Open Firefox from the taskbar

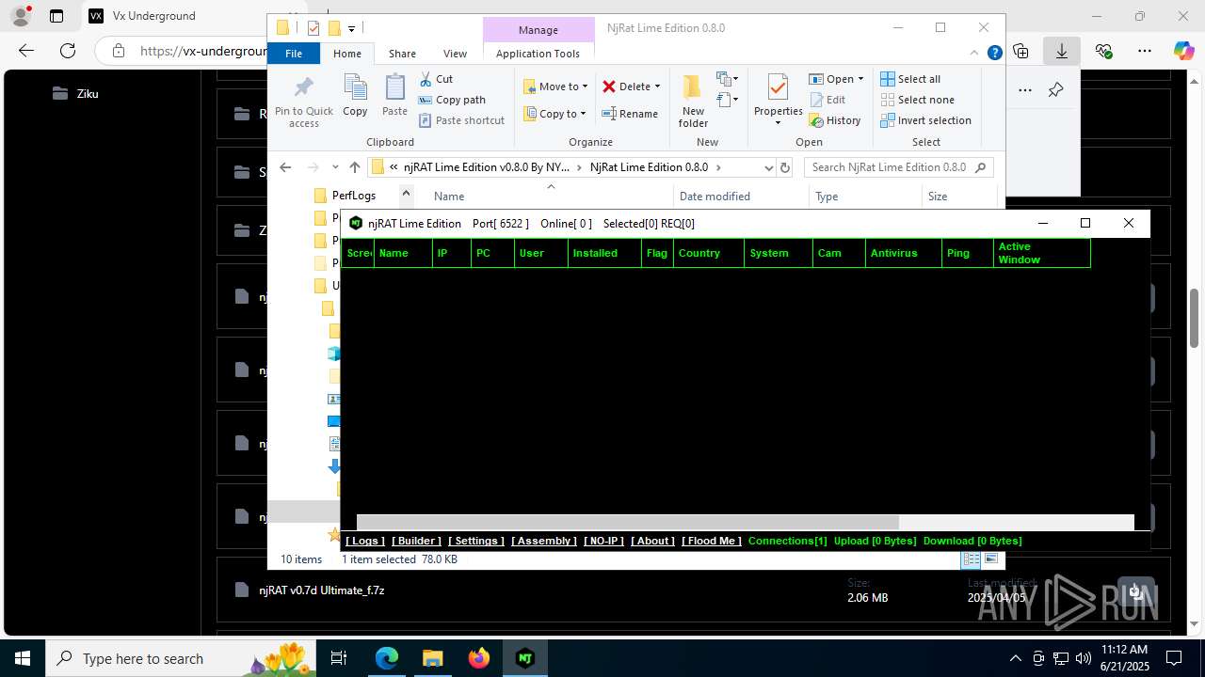479,658
